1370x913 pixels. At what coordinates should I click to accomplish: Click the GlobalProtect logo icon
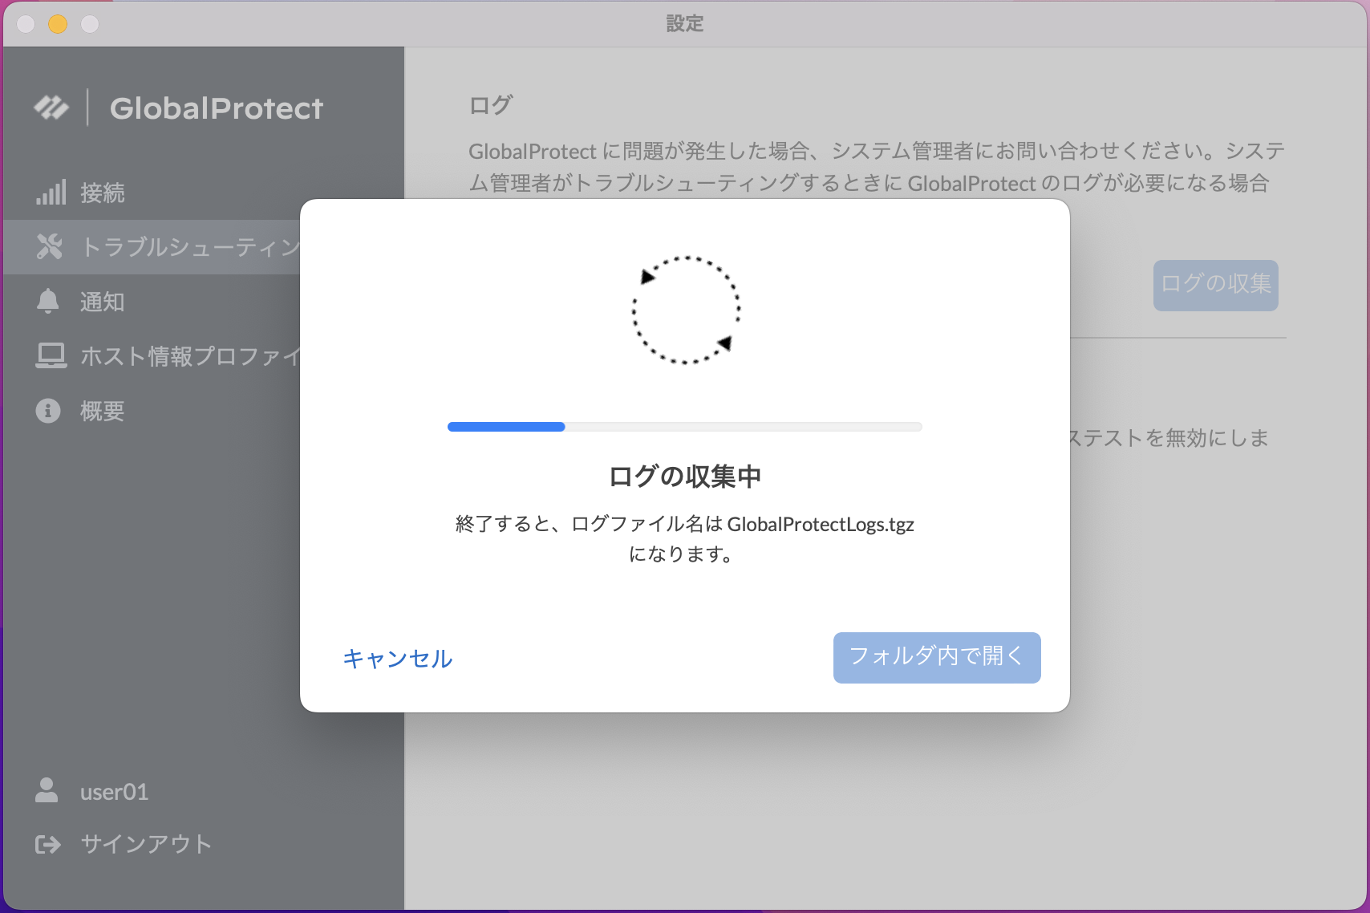click(51, 108)
